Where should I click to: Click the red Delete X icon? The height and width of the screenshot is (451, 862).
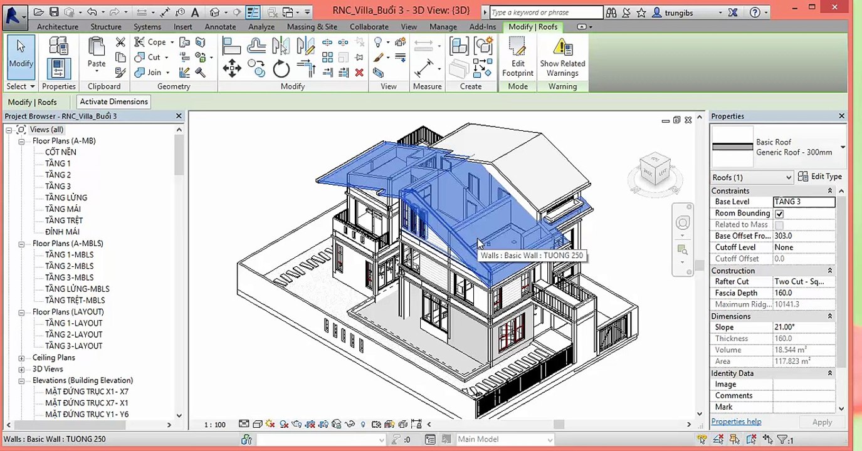click(359, 73)
